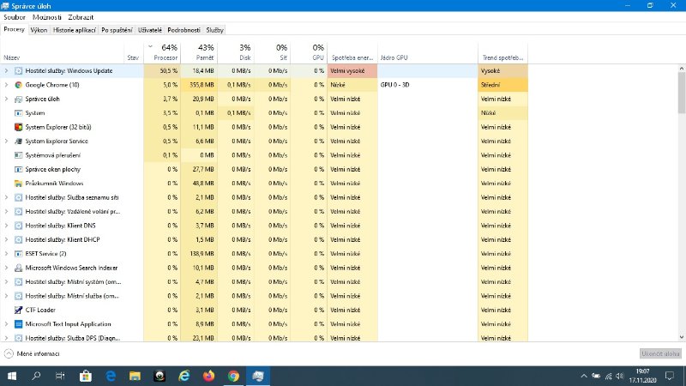Select the '355,8 MB' memory cell
The height and width of the screenshot is (386, 686).
[199, 85]
